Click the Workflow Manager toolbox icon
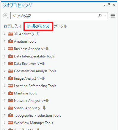Image resolution: width=118 pixels, height=130 pixels. tap(10, 123)
